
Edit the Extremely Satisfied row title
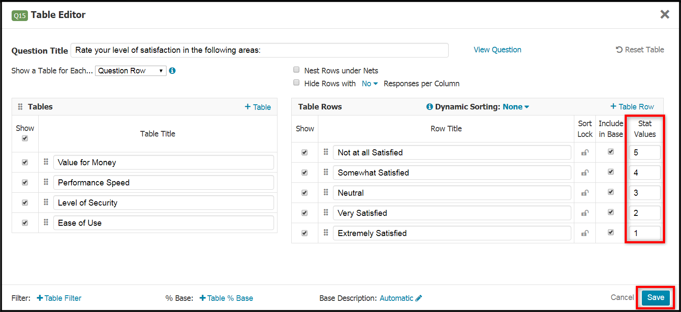(452, 233)
